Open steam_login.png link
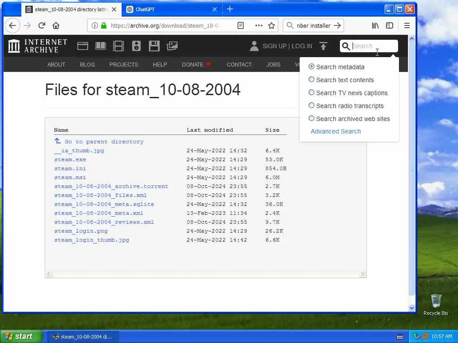Viewport: 458px width, 343px height. coord(81,231)
